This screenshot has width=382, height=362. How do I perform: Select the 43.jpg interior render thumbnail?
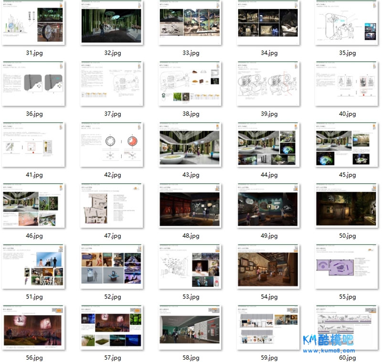[190, 145]
